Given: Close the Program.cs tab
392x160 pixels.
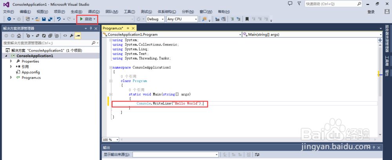Looking at the screenshot, I should tap(133, 28).
